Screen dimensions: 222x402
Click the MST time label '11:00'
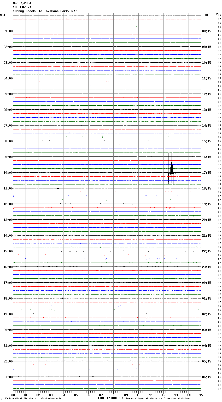(x=8, y=188)
